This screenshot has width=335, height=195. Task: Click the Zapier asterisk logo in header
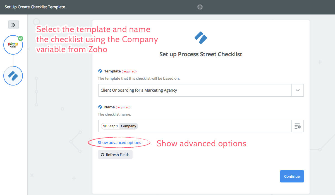(200, 7)
